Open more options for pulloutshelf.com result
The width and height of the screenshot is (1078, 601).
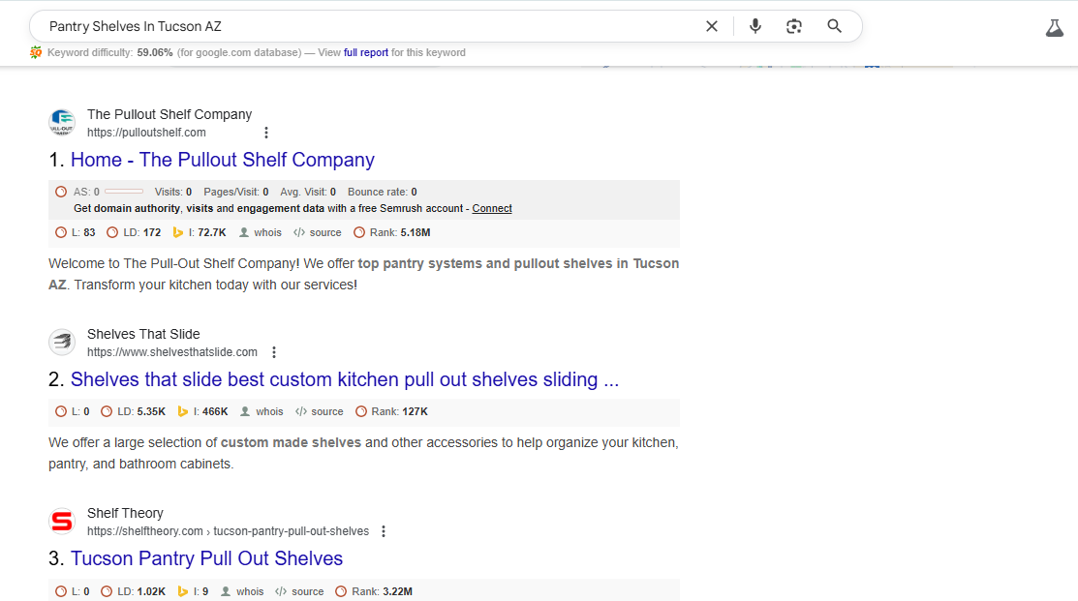click(266, 133)
